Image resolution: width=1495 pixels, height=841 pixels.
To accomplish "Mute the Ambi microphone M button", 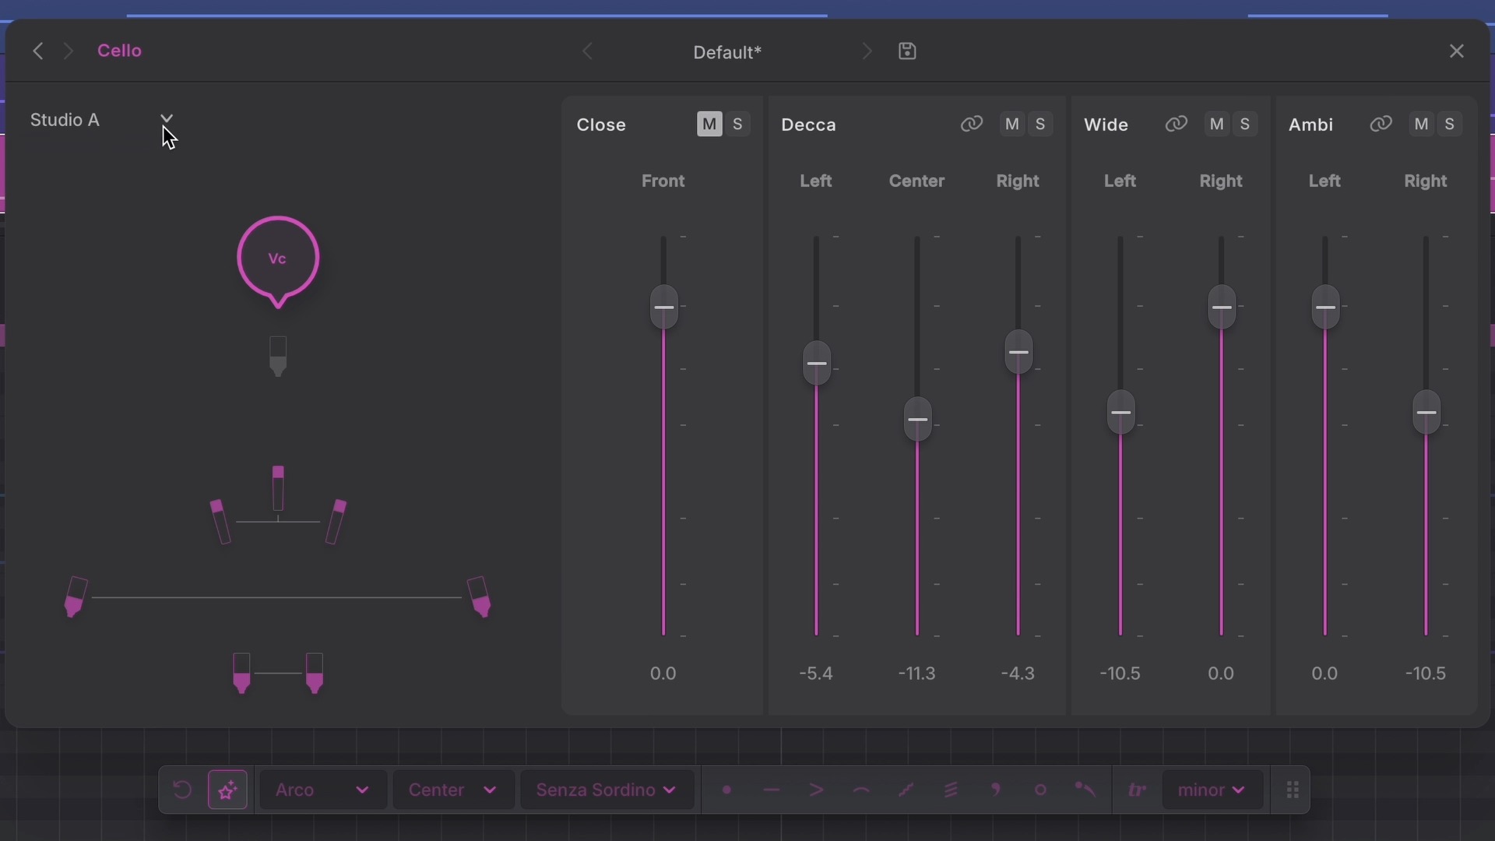I will point(1422,125).
